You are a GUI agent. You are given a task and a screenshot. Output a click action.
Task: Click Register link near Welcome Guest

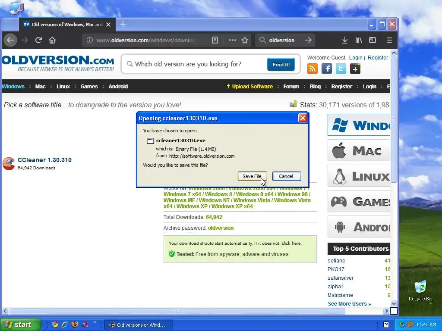point(378,57)
